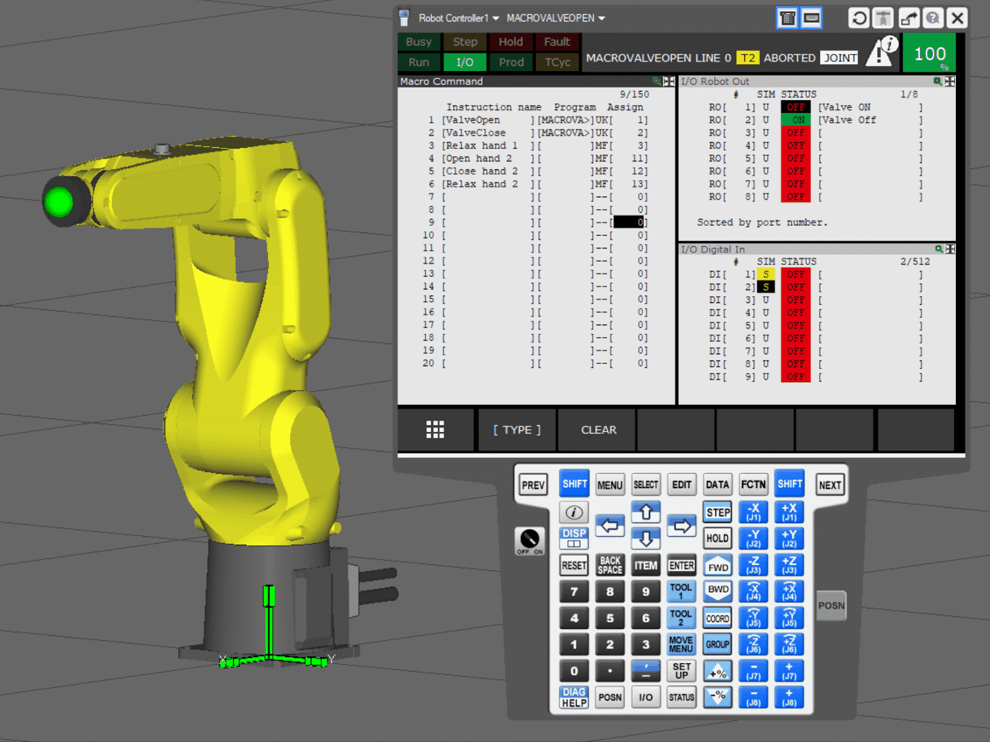
Task: Click the FCTN function key
Action: [x=753, y=485]
